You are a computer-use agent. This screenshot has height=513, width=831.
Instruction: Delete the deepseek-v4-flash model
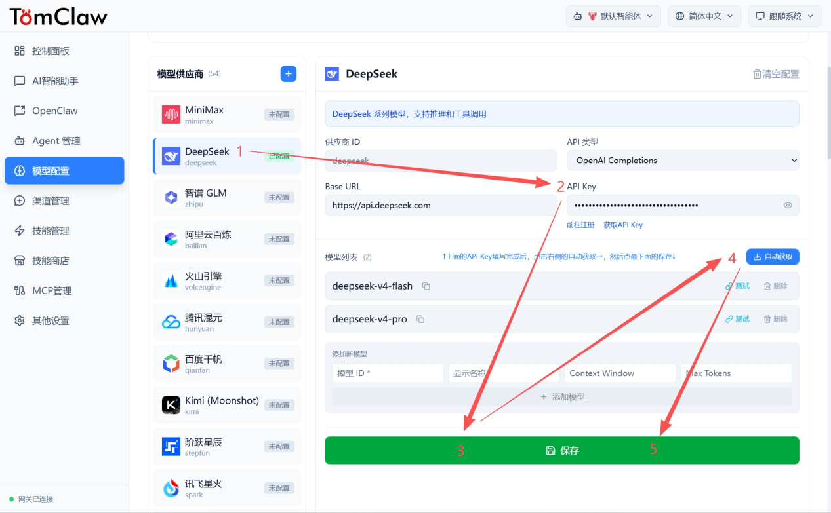775,286
